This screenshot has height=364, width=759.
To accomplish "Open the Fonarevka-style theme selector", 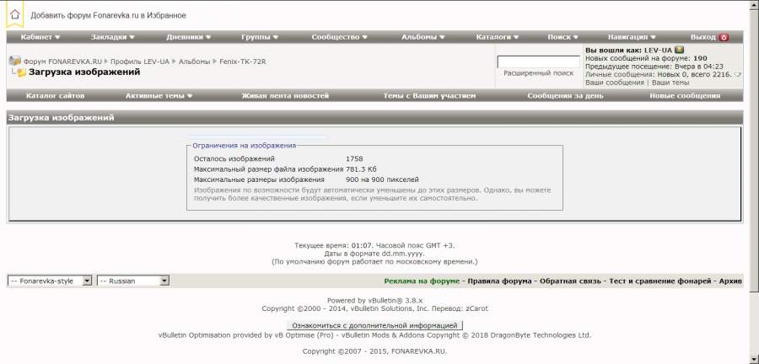I will click(x=50, y=281).
